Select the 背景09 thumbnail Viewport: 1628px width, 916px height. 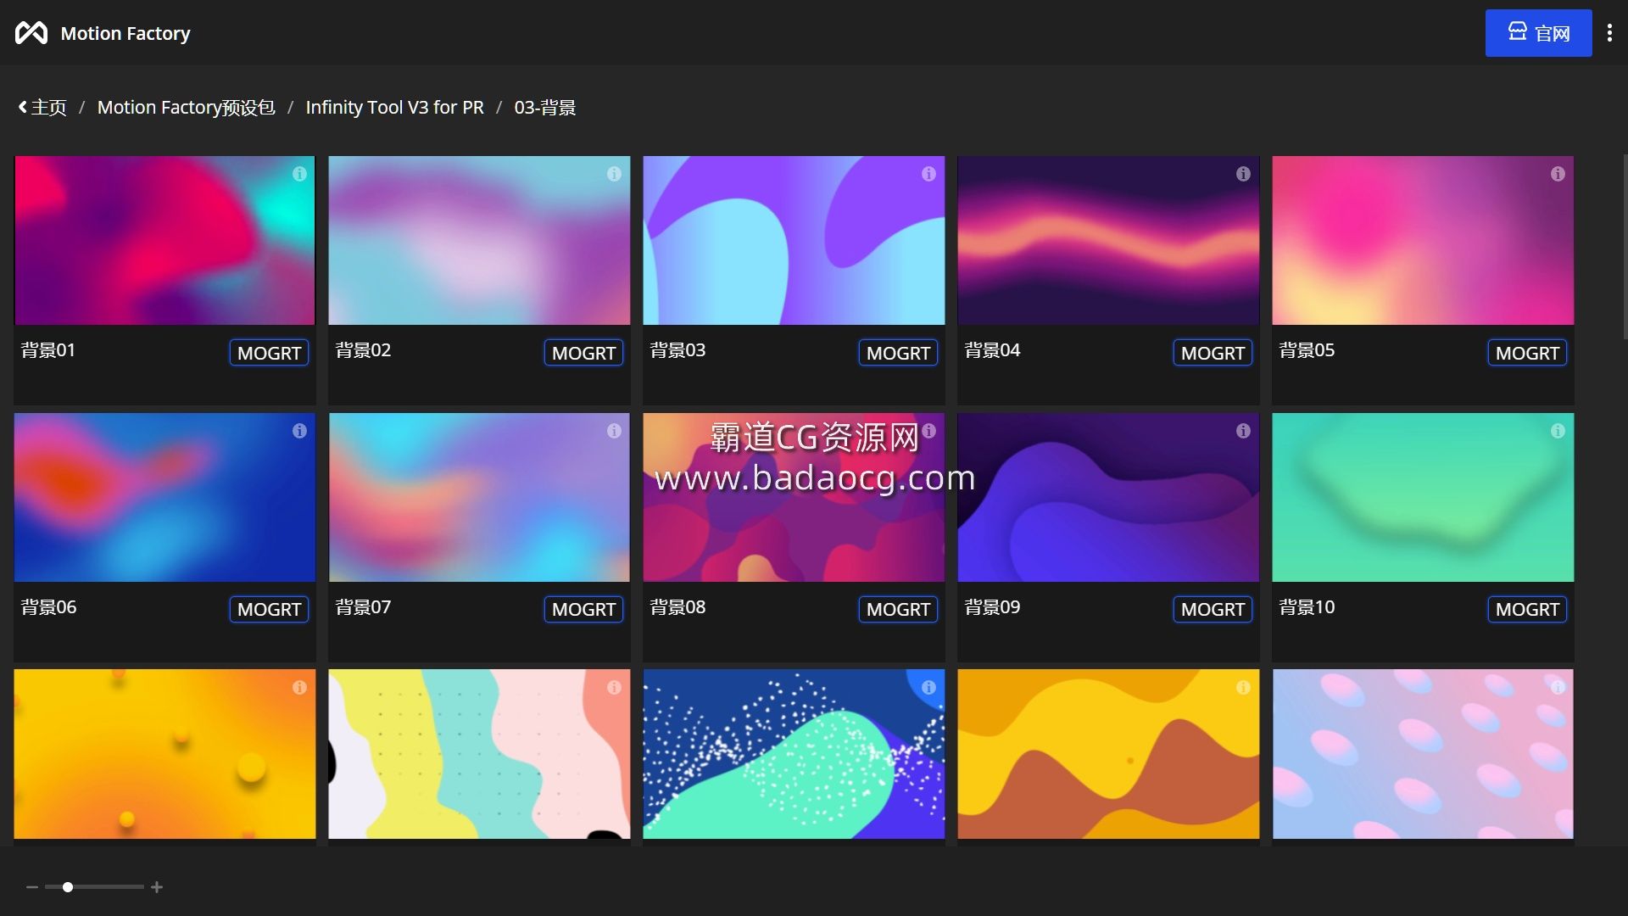click(1108, 497)
